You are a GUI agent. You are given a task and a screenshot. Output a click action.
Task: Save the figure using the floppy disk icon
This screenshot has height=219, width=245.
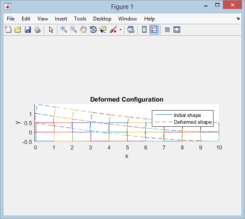pyautogui.click(x=28, y=29)
